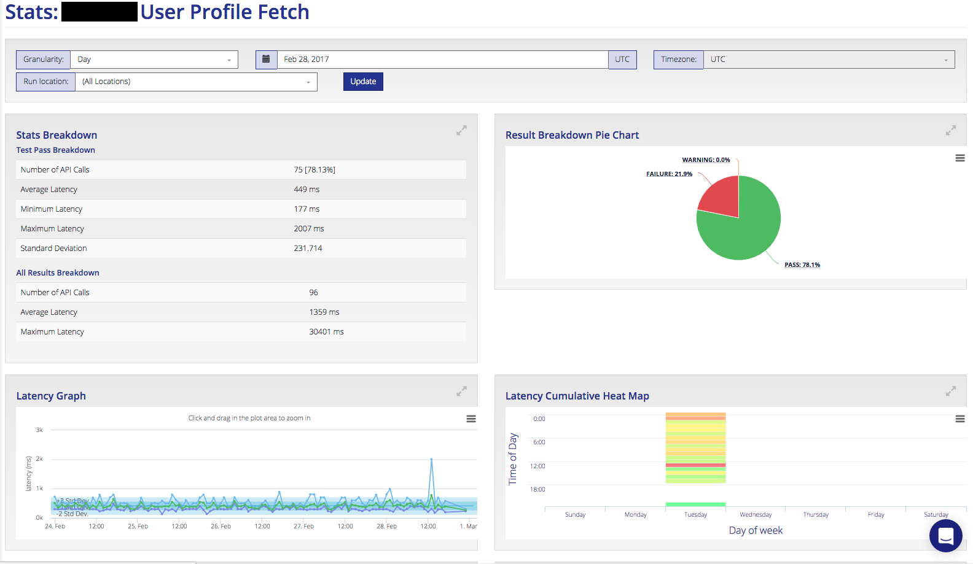Viewport: 973px width, 564px height.
Task: Expand the Stats Breakdown panel to fullscreen
Action: [461, 131]
